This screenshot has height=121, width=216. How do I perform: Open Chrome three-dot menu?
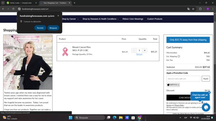(213, 9)
